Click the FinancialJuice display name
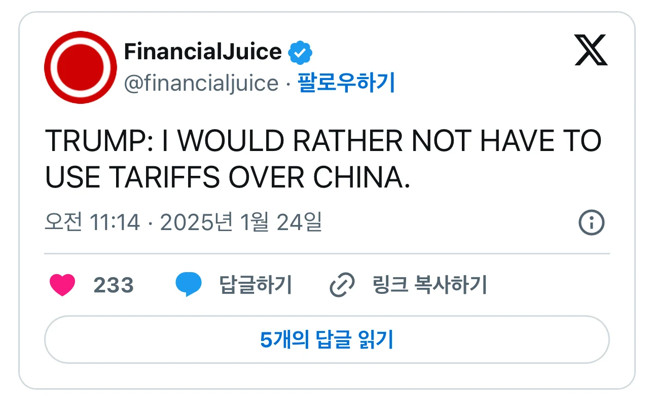654x413 pixels. pyautogui.click(x=203, y=52)
